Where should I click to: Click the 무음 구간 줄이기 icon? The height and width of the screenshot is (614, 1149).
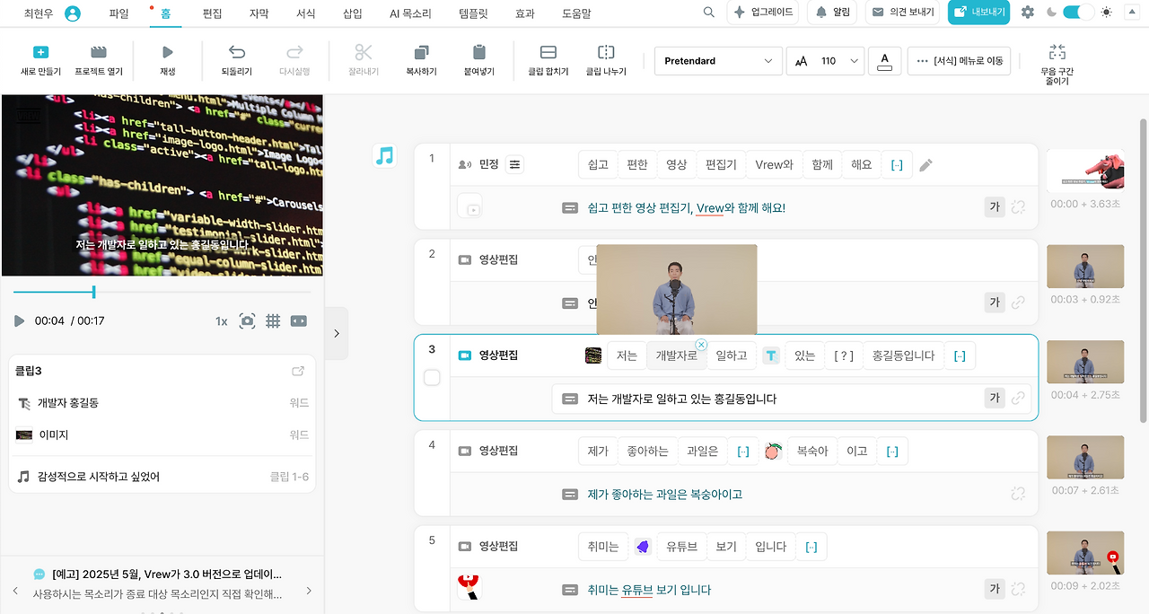[1057, 52]
